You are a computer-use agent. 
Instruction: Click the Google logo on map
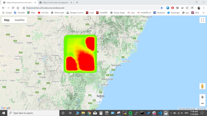coord(6,108)
